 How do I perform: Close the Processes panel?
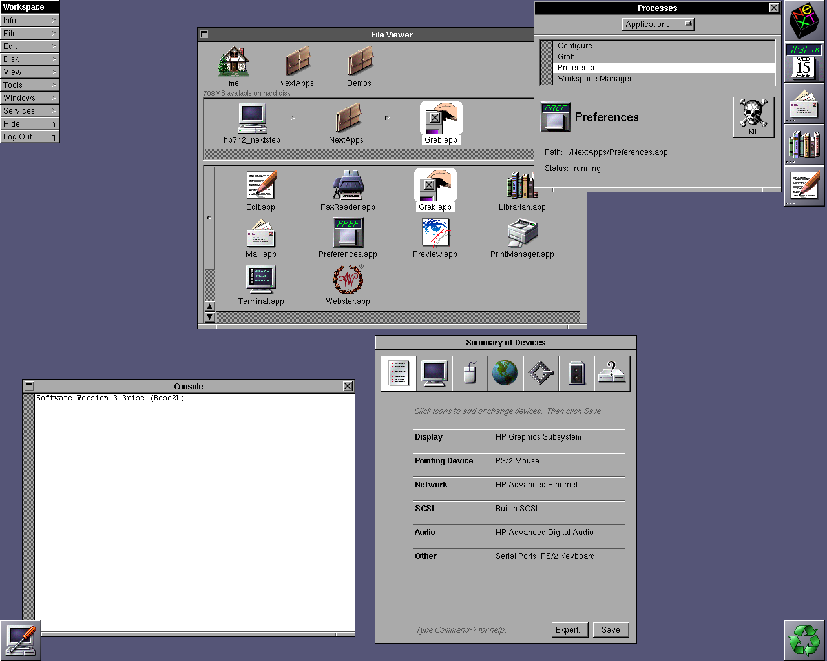click(x=774, y=8)
